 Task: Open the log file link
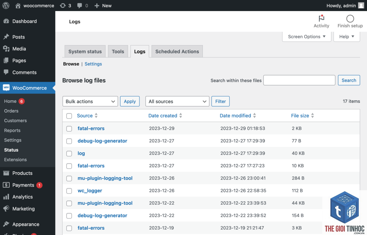pos(81,153)
